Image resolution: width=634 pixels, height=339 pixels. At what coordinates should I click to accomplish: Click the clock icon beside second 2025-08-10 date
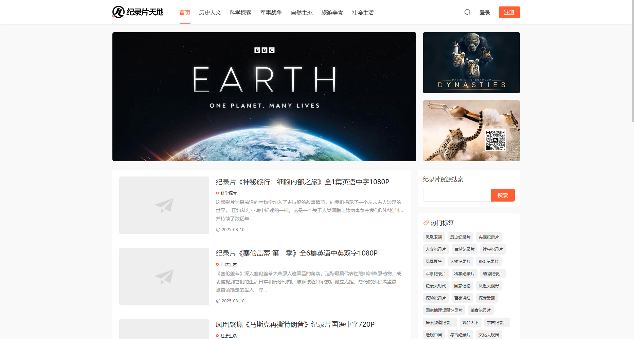(x=218, y=301)
